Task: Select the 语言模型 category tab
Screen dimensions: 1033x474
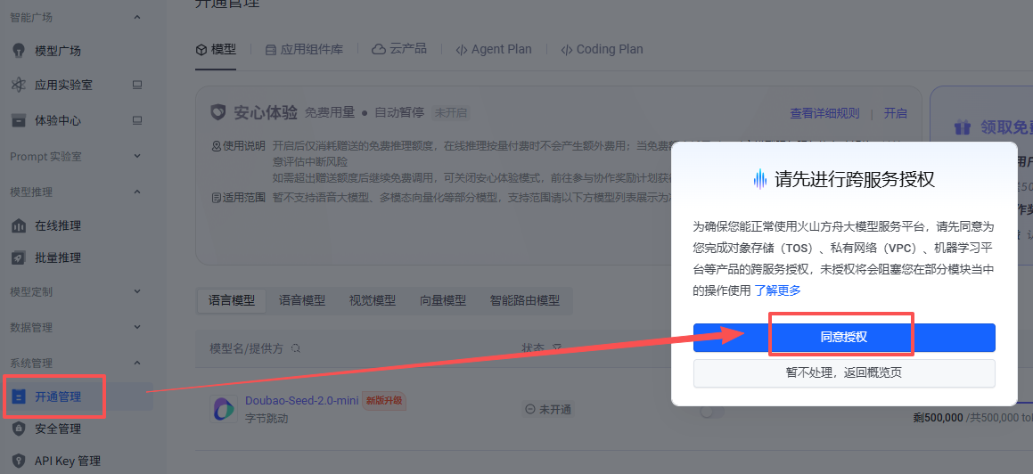Action: point(231,301)
